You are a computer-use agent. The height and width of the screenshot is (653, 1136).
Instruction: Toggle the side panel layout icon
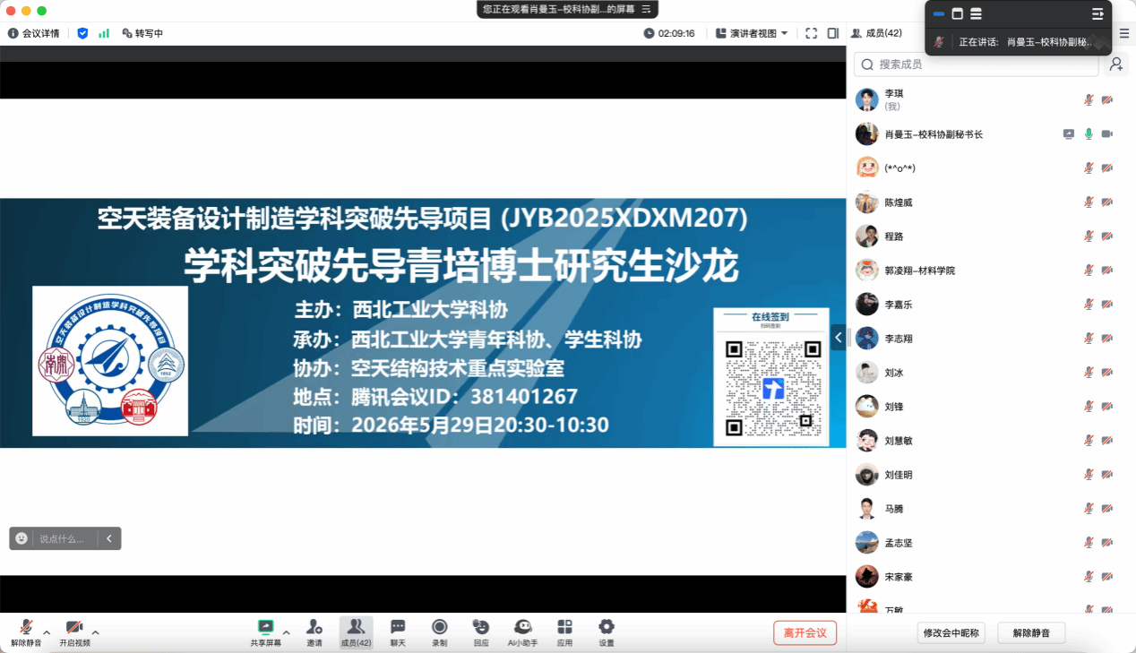(833, 33)
